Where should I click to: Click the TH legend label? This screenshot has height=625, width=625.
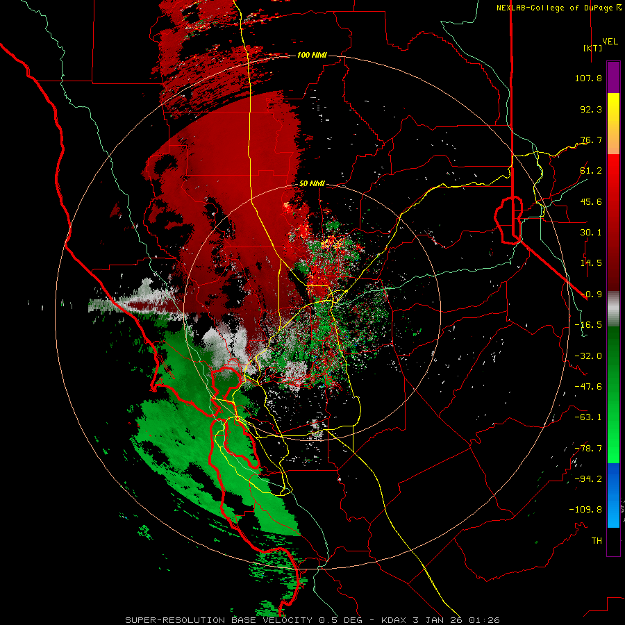click(x=597, y=541)
